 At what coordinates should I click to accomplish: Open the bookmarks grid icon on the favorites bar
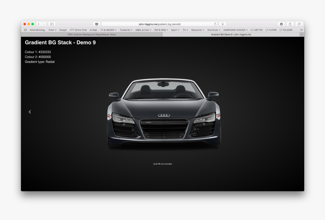coord(25,30)
